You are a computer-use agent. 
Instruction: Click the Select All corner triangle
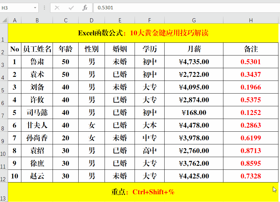point(4,20)
